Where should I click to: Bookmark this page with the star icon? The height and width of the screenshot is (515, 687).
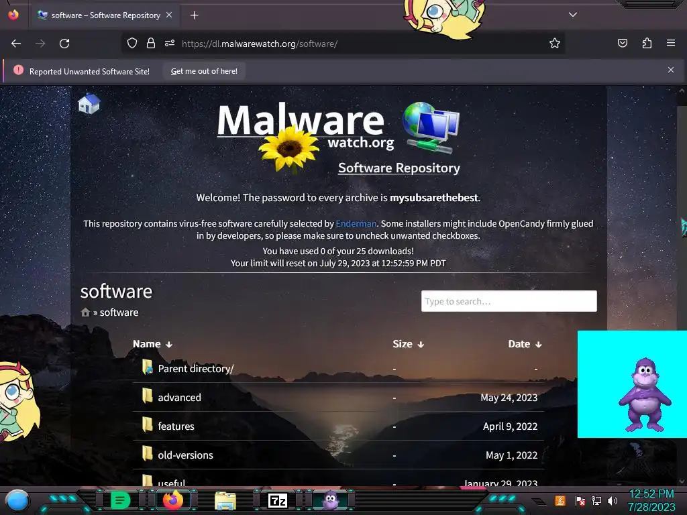pyautogui.click(x=555, y=43)
